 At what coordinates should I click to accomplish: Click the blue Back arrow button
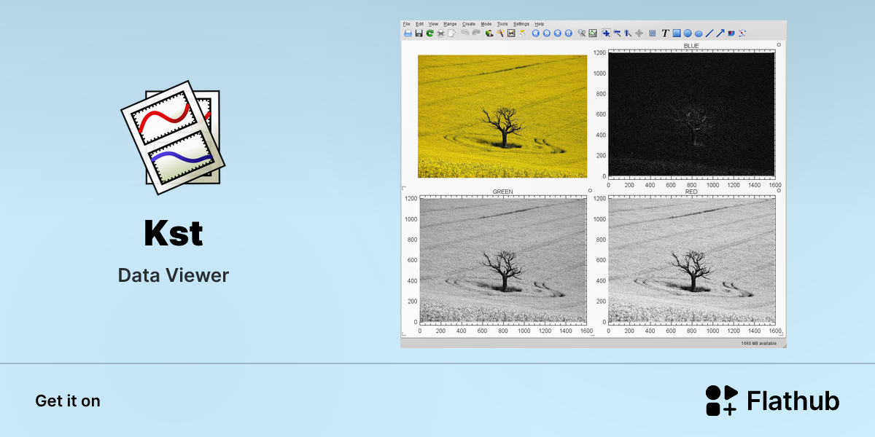pyautogui.click(x=535, y=34)
